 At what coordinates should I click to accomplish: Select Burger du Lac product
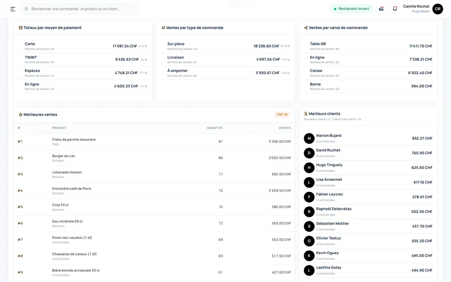[x=64, y=156]
